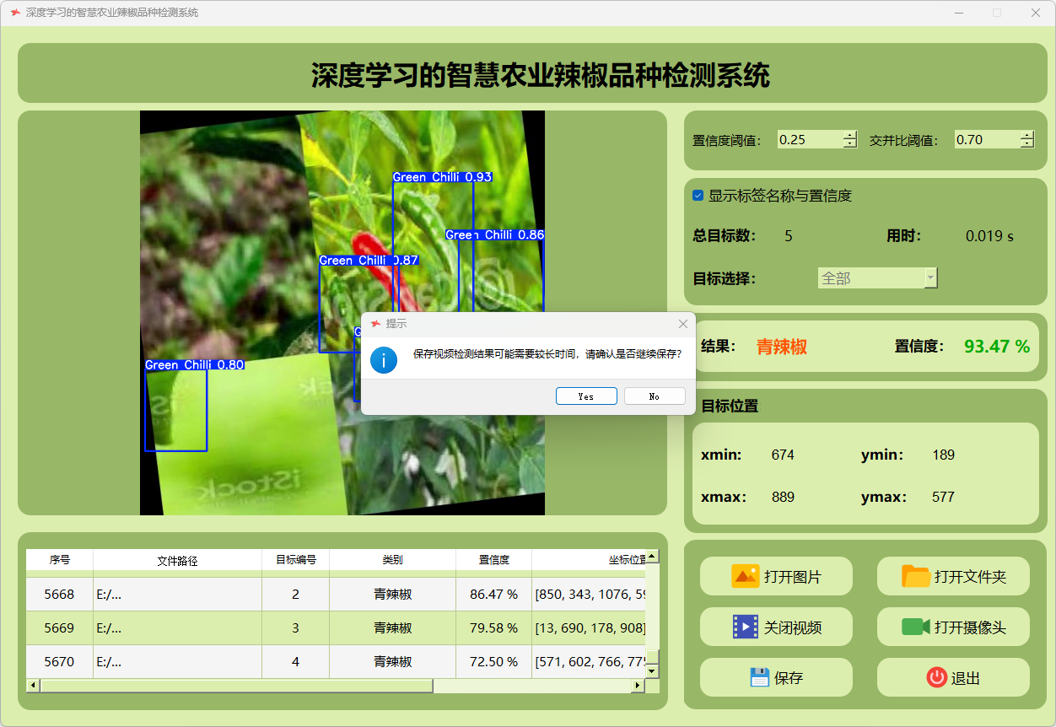The image size is (1056, 727).
Task: Click the floppy disk save icon
Action: coord(759,677)
